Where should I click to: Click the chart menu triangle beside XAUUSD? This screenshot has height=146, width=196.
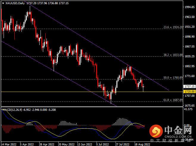(3, 3)
